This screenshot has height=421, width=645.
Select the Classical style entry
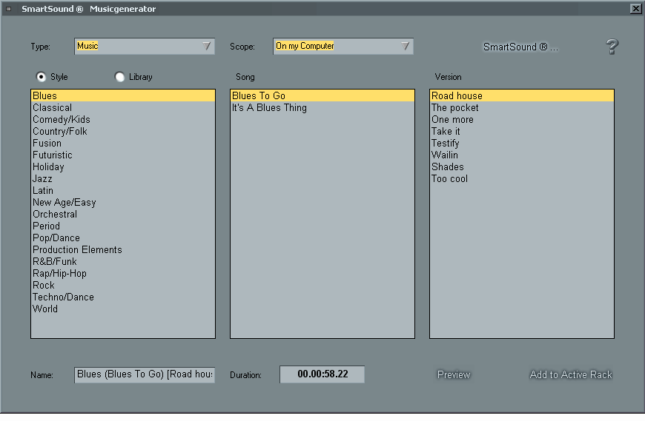click(x=52, y=107)
